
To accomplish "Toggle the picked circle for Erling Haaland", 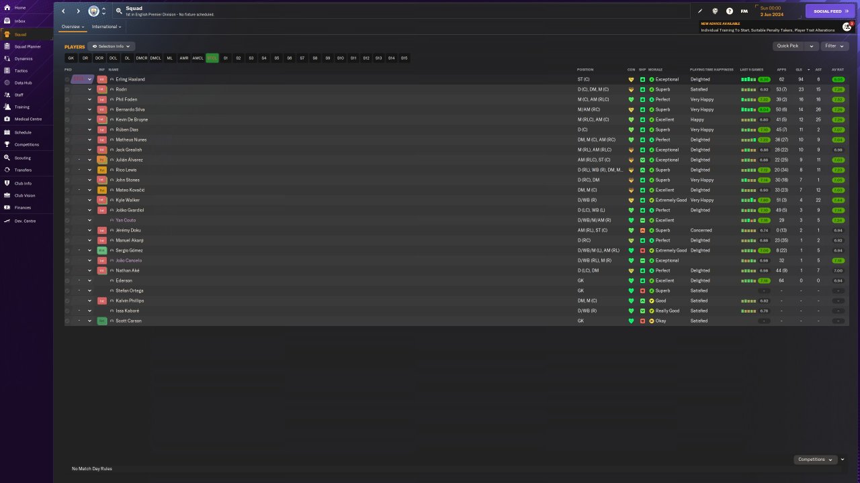I will click(67, 79).
